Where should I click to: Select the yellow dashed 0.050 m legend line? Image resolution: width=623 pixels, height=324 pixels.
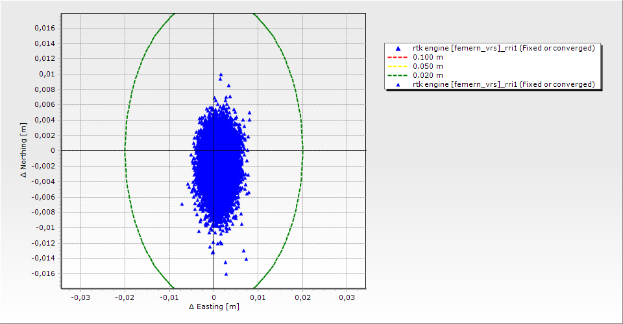[398, 66]
